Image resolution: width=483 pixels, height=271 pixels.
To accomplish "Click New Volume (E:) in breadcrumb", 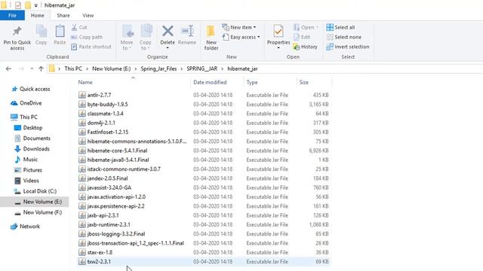I will [x=111, y=69].
